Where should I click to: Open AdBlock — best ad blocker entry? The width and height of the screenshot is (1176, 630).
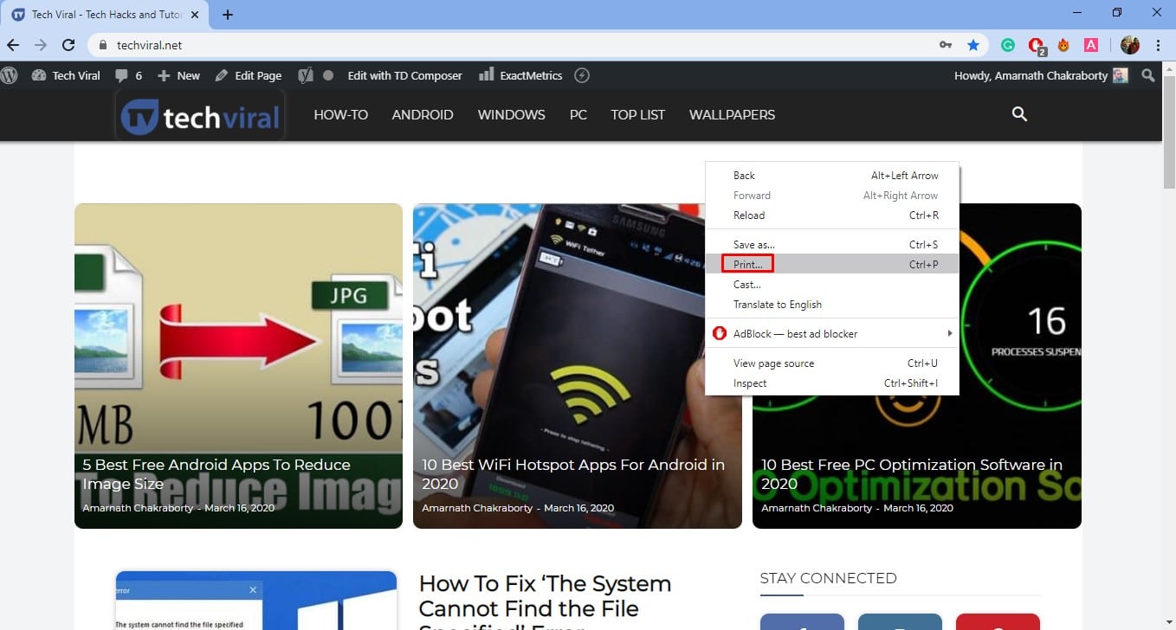[x=831, y=333]
